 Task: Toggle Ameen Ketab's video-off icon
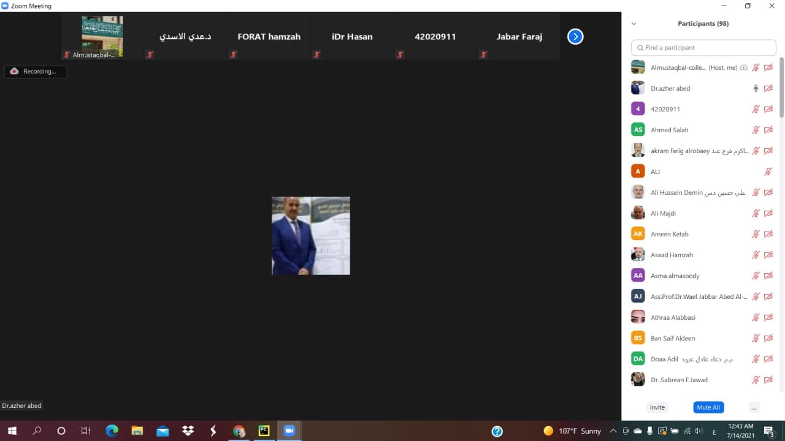click(x=768, y=234)
